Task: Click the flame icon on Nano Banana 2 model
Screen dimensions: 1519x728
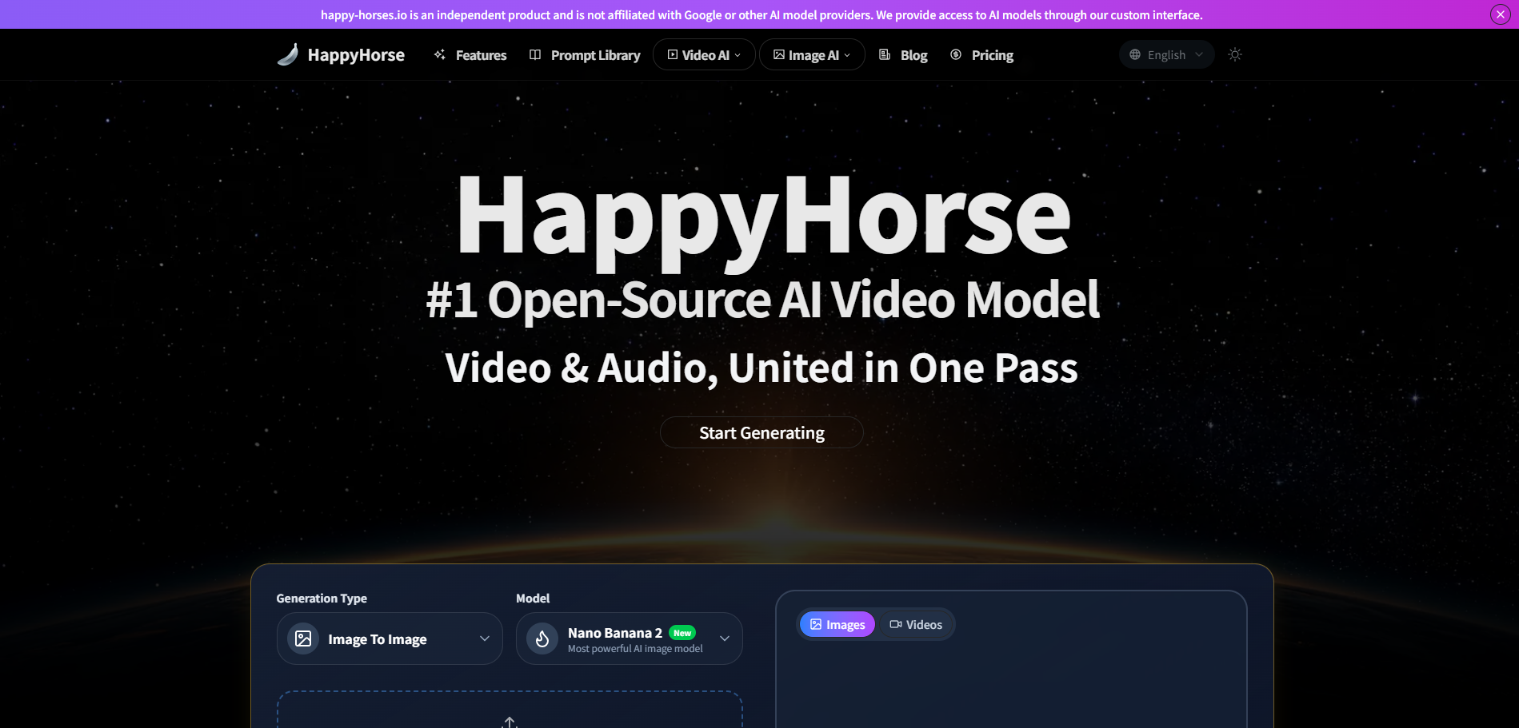Action: click(x=543, y=638)
